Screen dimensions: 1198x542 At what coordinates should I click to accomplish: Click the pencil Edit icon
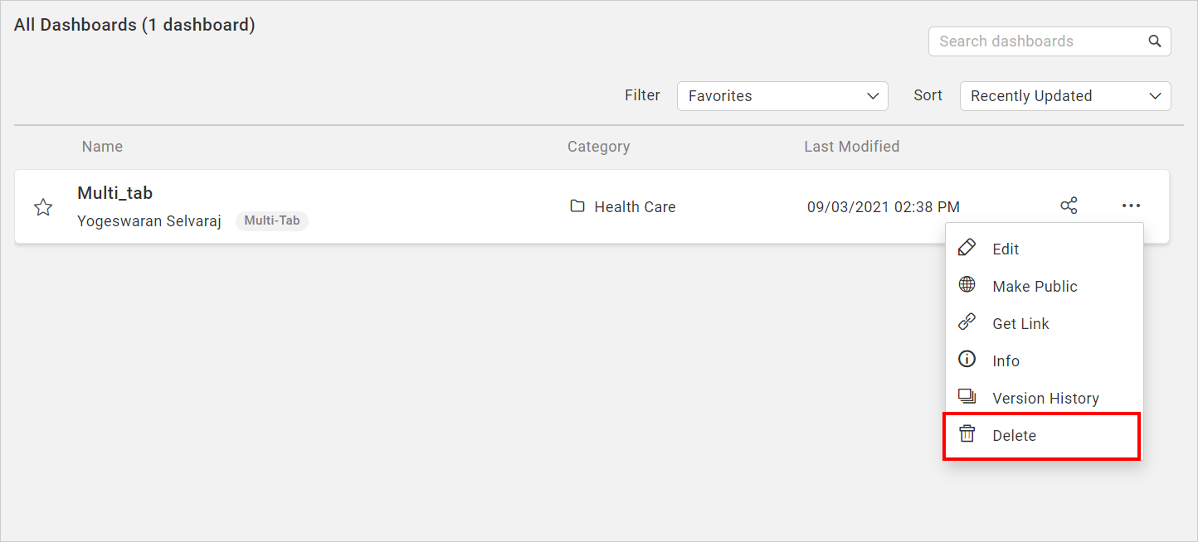click(x=967, y=248)
